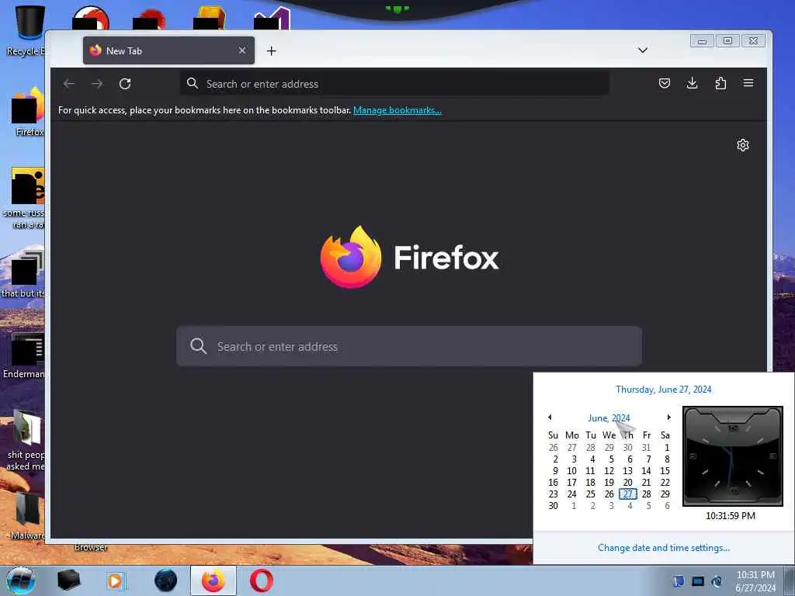Select June 15 in the calendar
795x596 pixels.
tap(665, 470)
